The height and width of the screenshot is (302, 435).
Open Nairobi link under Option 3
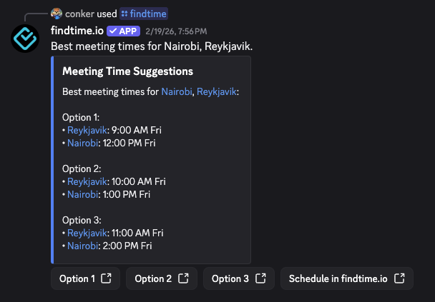click(x=83, y=246)
